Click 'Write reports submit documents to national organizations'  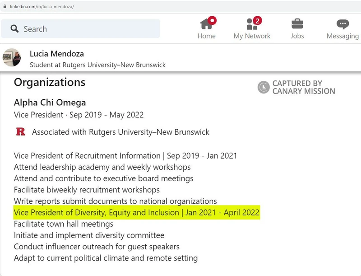coord(116,201)
